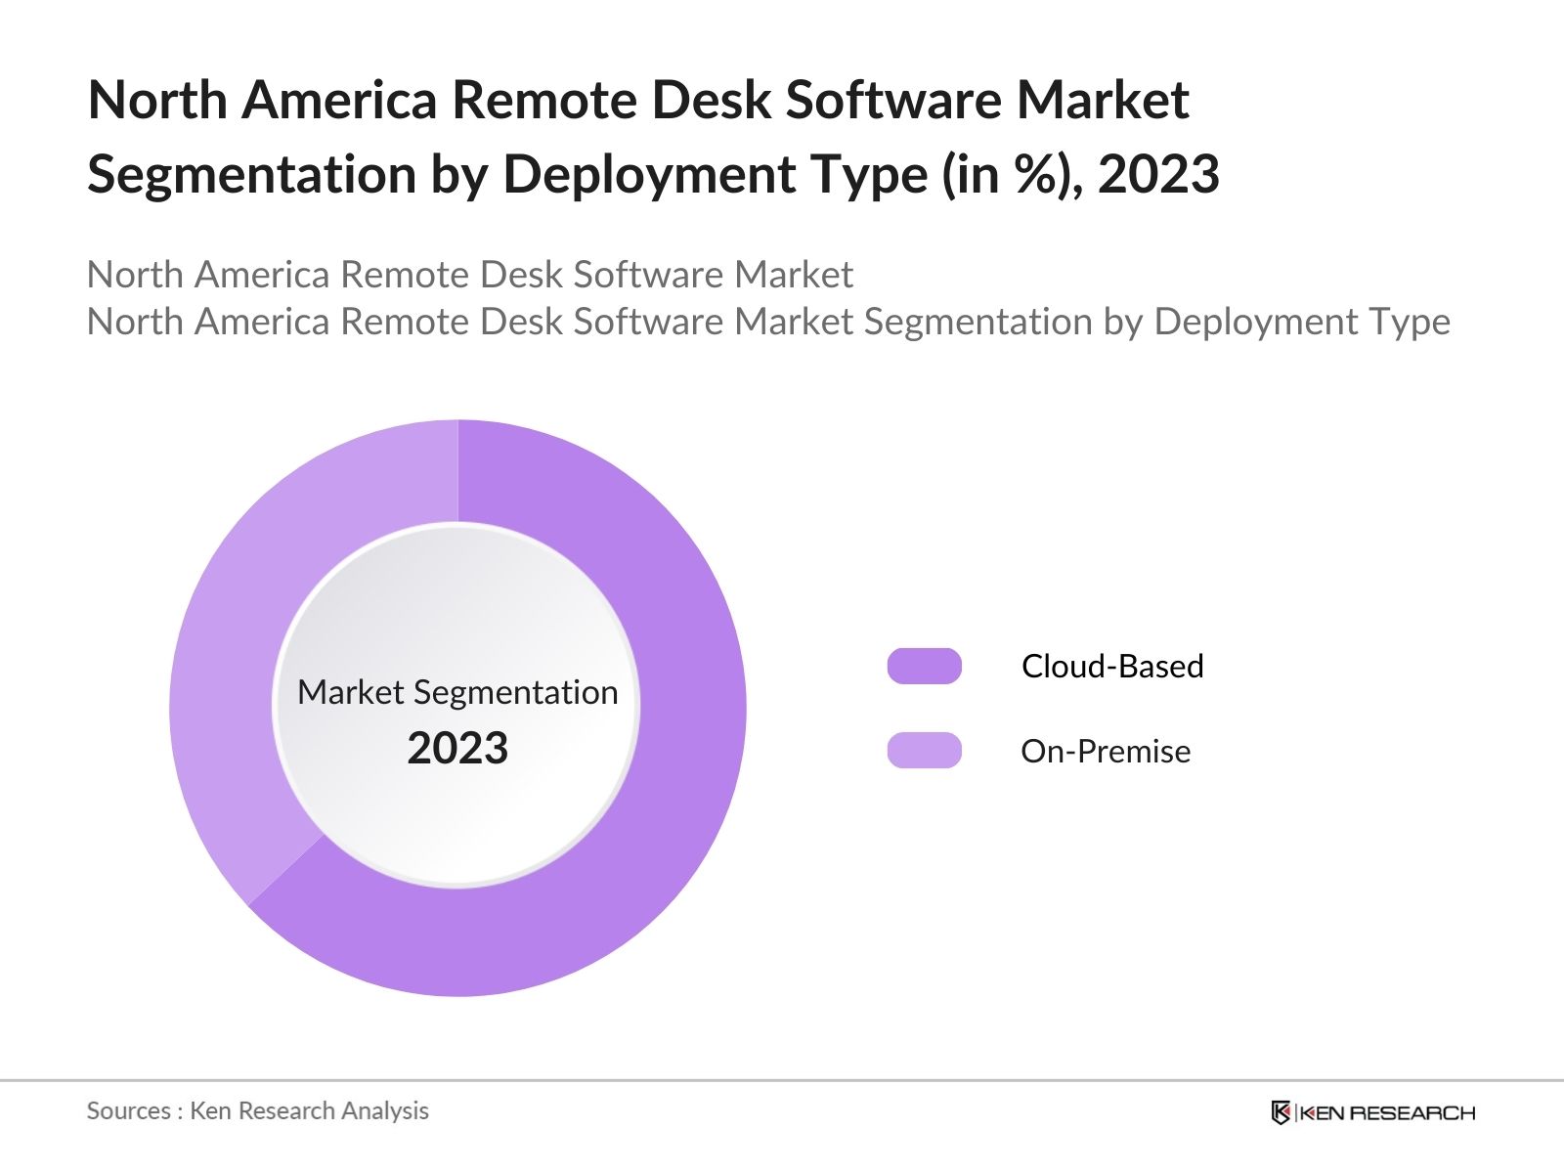Click 'Ken Research Analysis' footer text
This screenshot has width=1564, height=1173.
(x=309, y=1110)
